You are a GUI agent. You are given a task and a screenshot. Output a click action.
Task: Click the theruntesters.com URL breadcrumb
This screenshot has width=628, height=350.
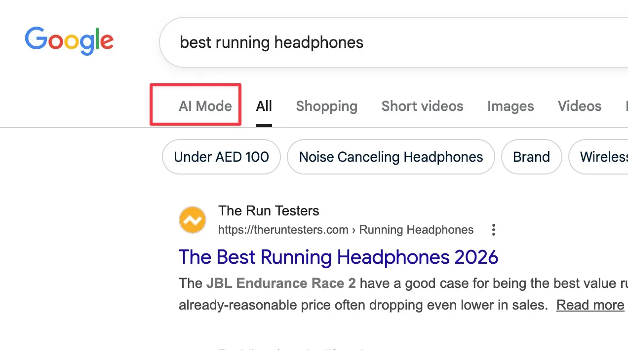pyautogui.click(x=346, y=230)
